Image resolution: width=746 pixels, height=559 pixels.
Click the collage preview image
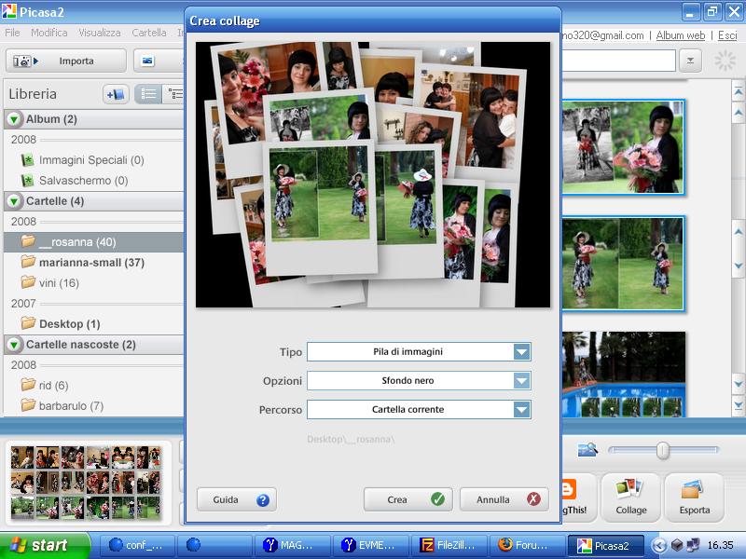tap(373, 174)
